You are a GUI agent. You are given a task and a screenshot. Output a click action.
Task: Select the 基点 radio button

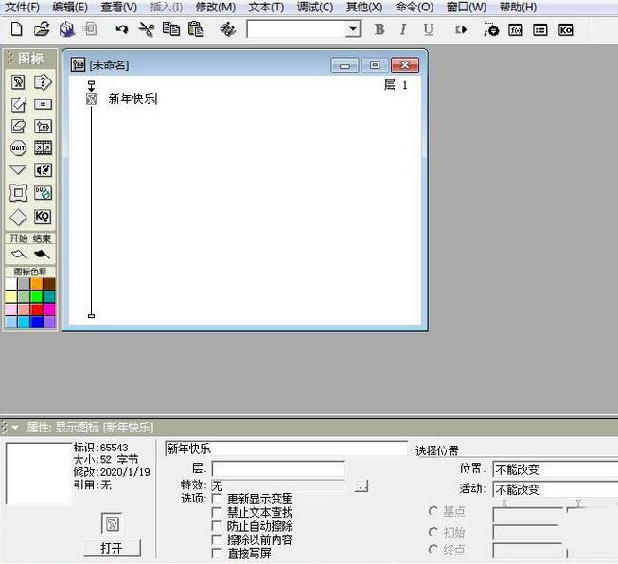click(433, 511)
